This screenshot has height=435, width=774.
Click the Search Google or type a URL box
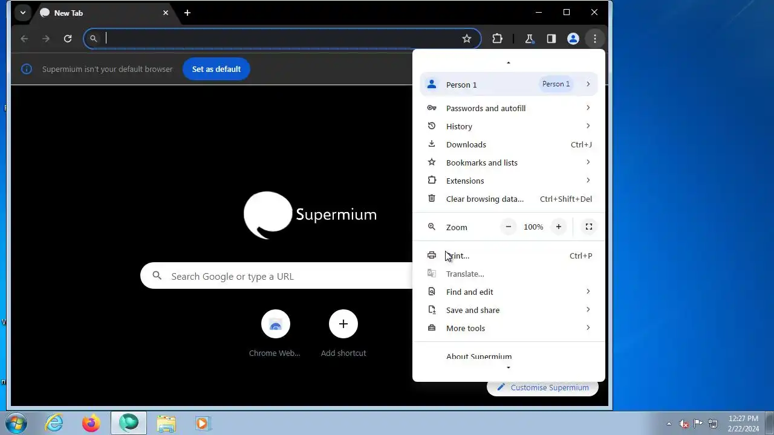pyautogui.click(x=277, y=276)
